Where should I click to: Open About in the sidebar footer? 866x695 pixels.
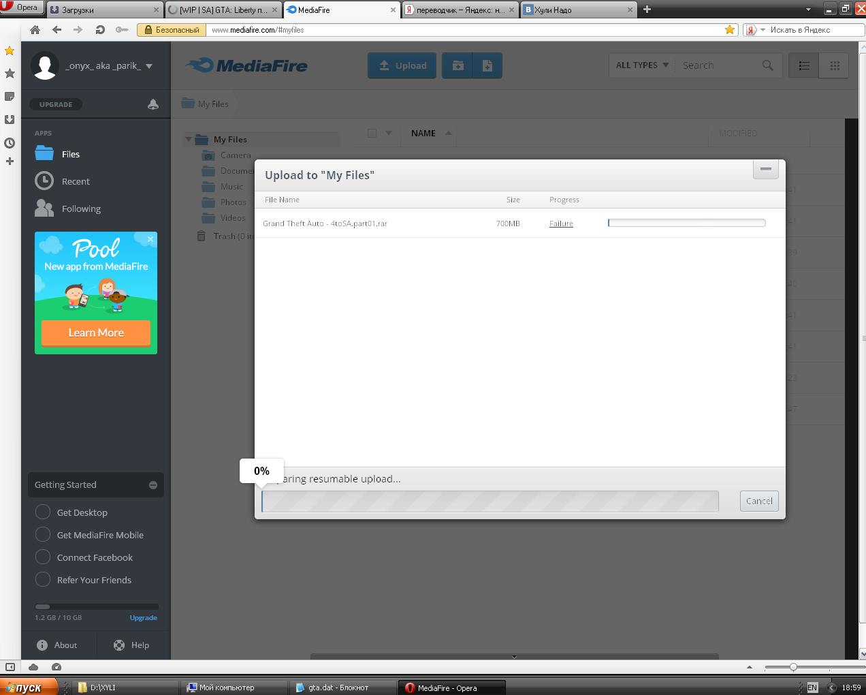57,645
